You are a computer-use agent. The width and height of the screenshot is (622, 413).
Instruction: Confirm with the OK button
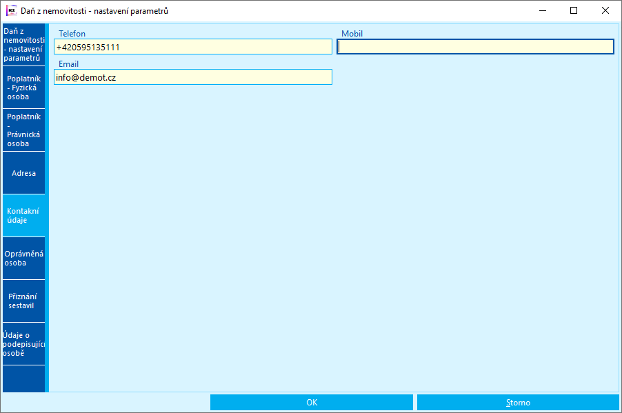[x=312, y=402]
